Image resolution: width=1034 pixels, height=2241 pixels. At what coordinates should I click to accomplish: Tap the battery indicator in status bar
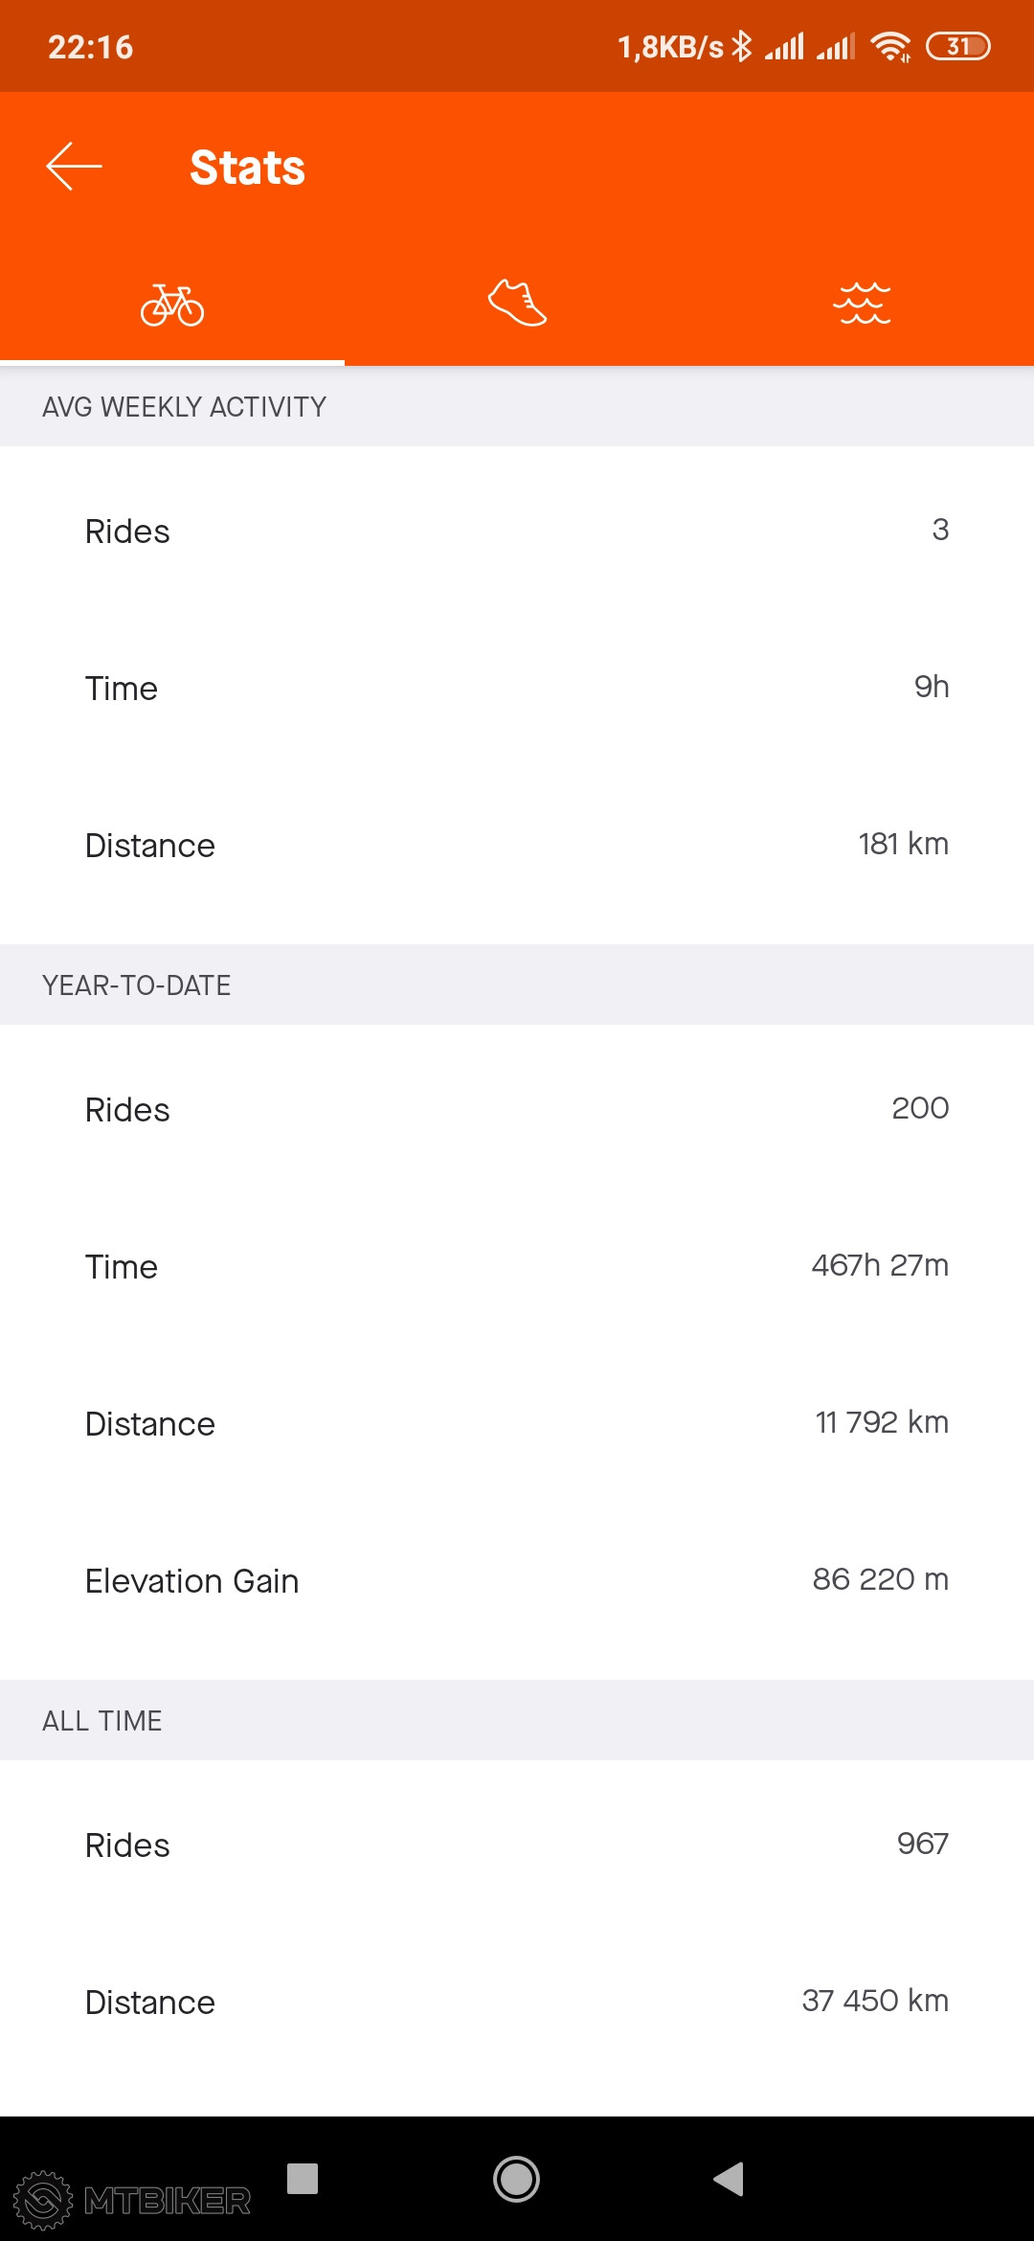tap(957, 46)
